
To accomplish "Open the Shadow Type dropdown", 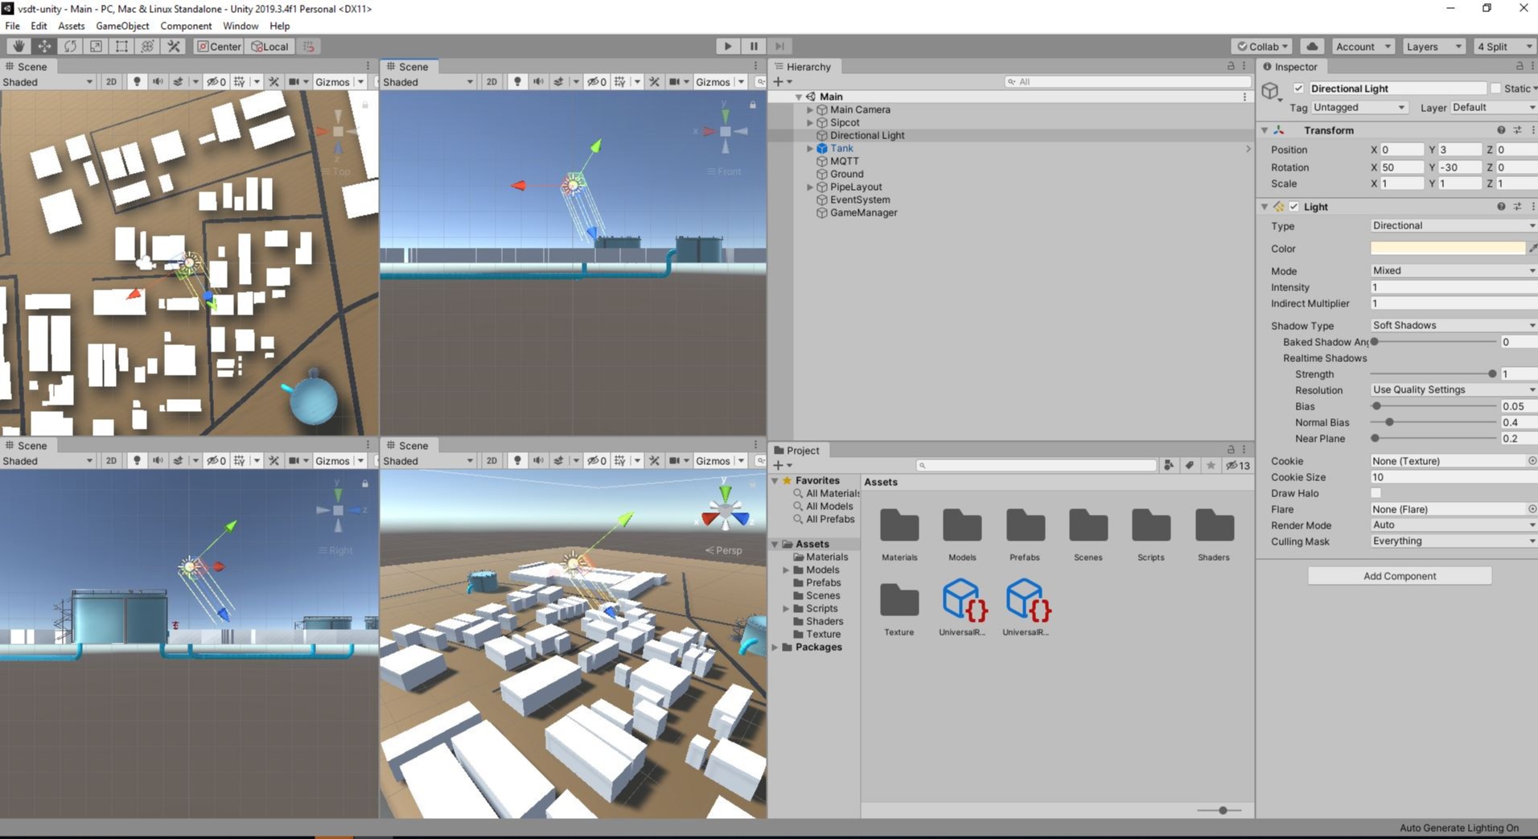I will coord(1452,325).
